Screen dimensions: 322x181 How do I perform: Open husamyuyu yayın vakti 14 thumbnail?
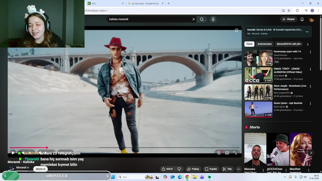pos(258,58)
